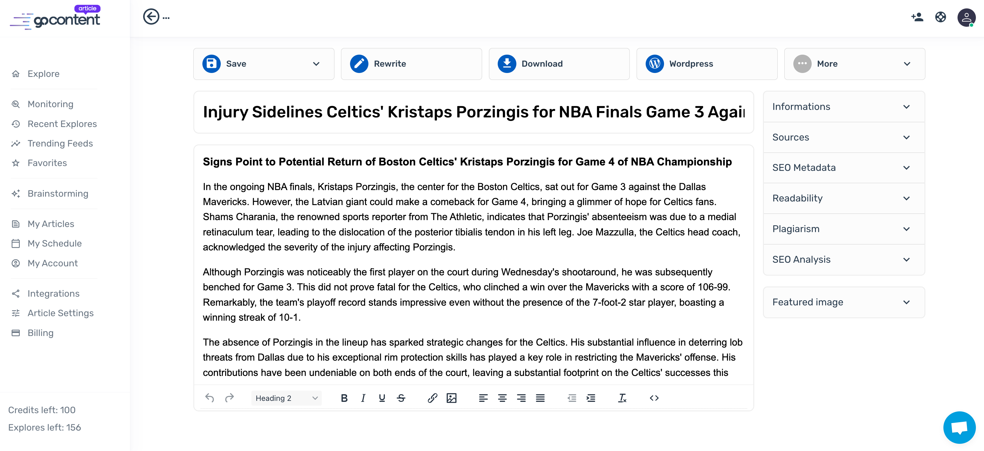The image size is (984, 451).
Task: Go back using the circled arrow
Action: (151, 17)
